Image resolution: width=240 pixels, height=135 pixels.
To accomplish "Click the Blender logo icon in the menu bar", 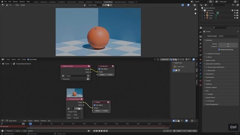I will 2,1.
